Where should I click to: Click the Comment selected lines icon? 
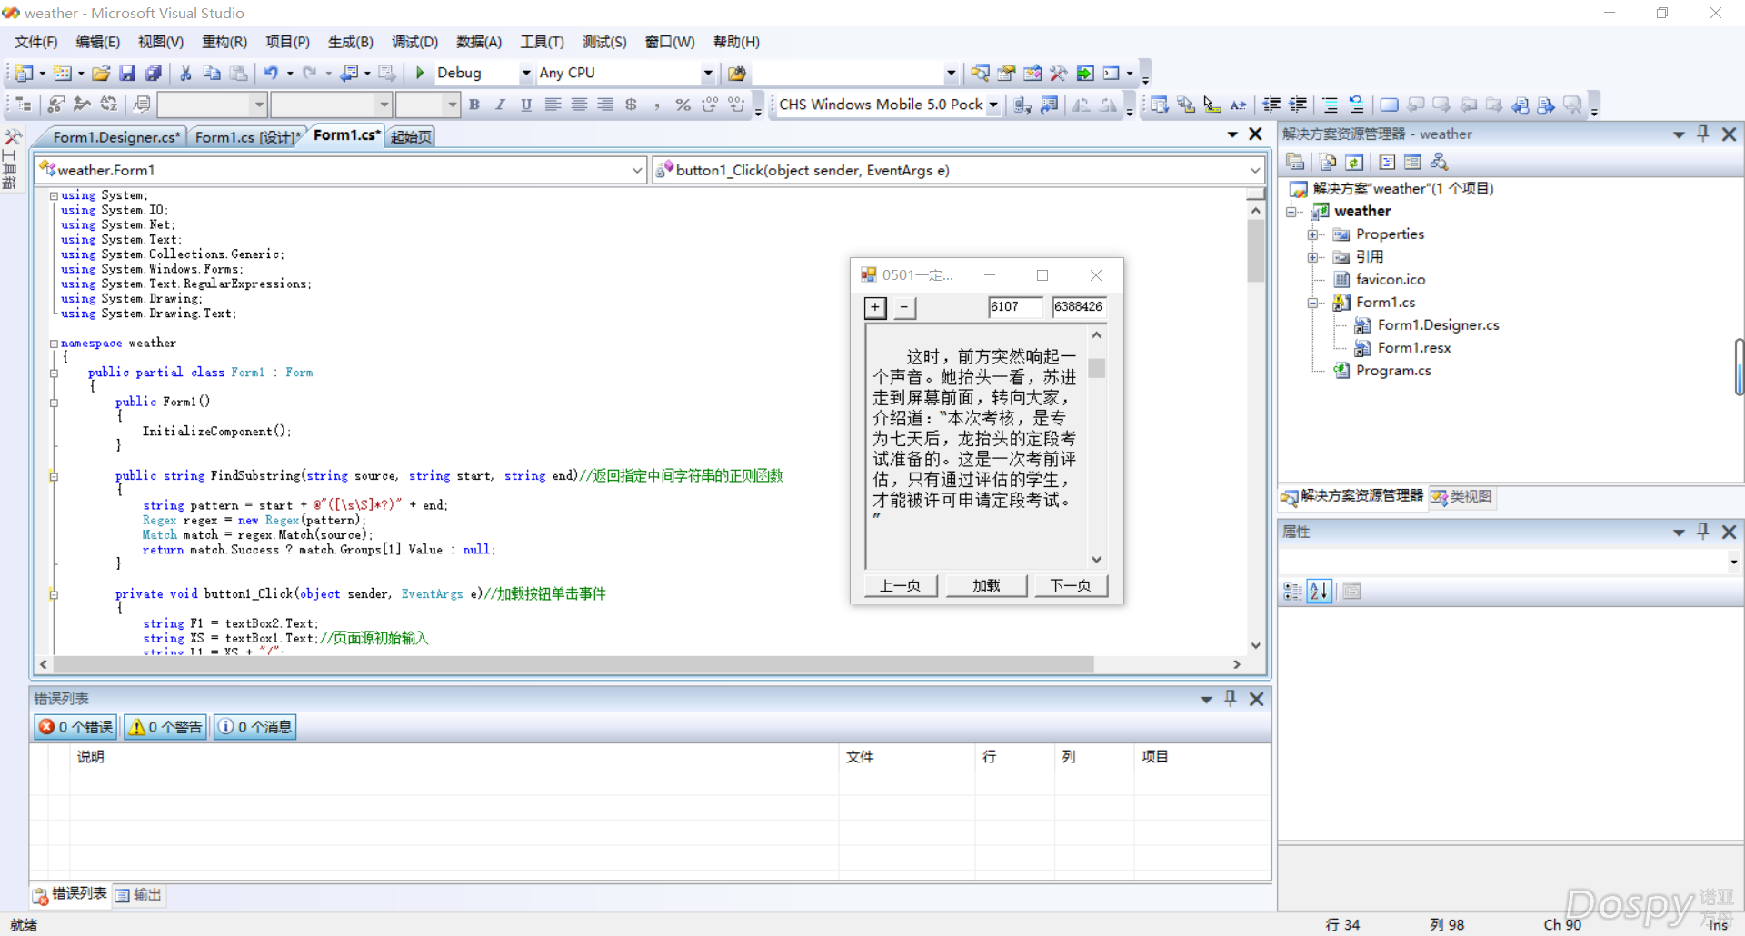coord(1330,105)
